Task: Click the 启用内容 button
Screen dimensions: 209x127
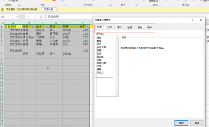Action: click(x=49, y=9)
